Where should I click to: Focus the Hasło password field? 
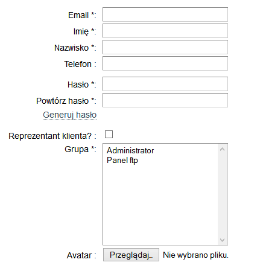point(165,84)
